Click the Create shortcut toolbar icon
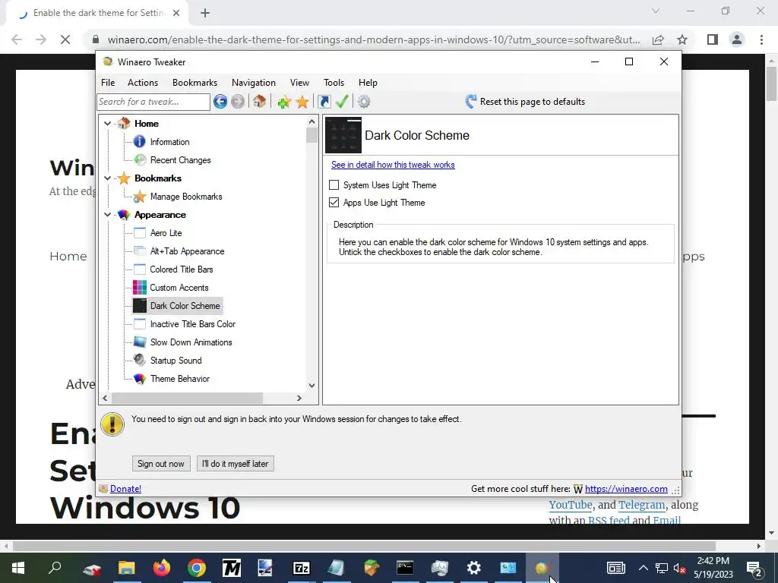 (324, 102)
